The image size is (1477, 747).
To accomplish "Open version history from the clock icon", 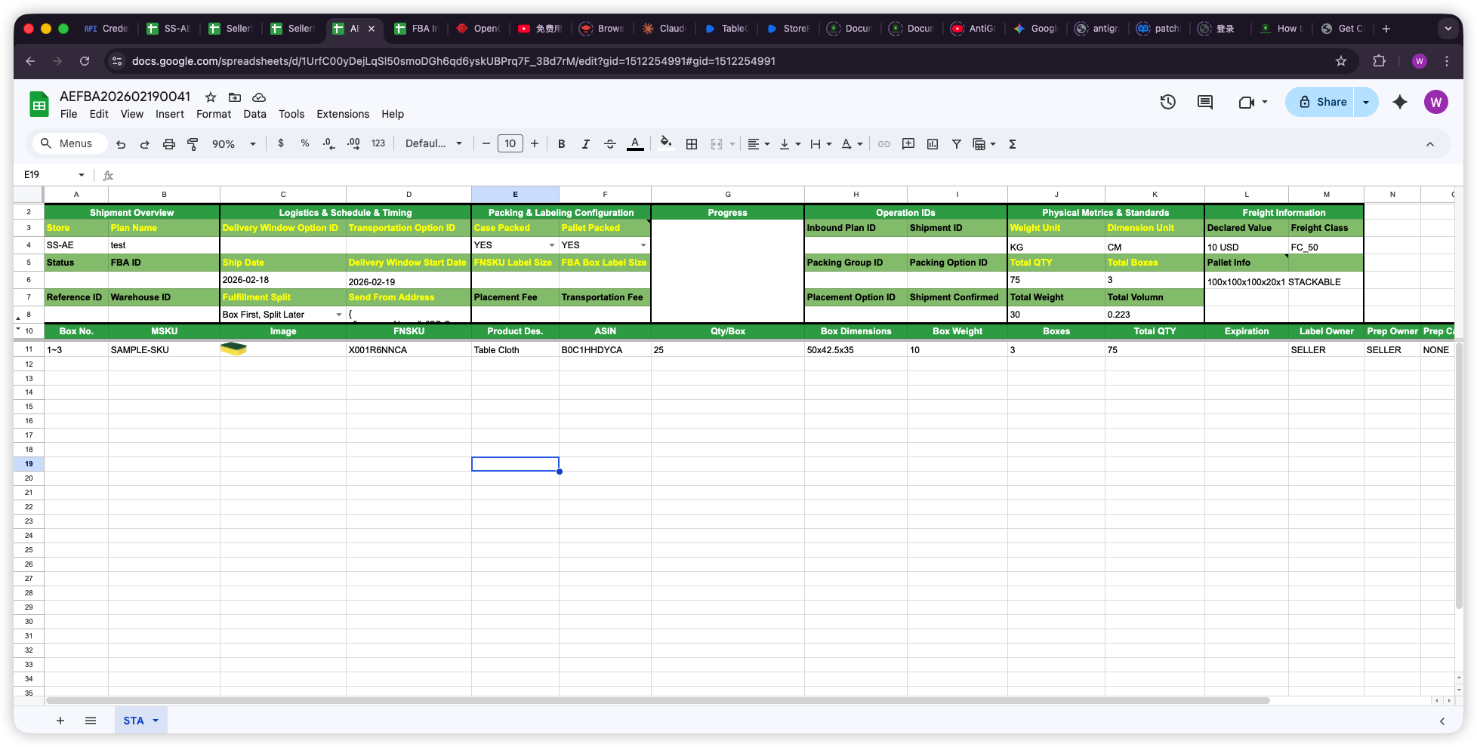I will (1167, 102).
